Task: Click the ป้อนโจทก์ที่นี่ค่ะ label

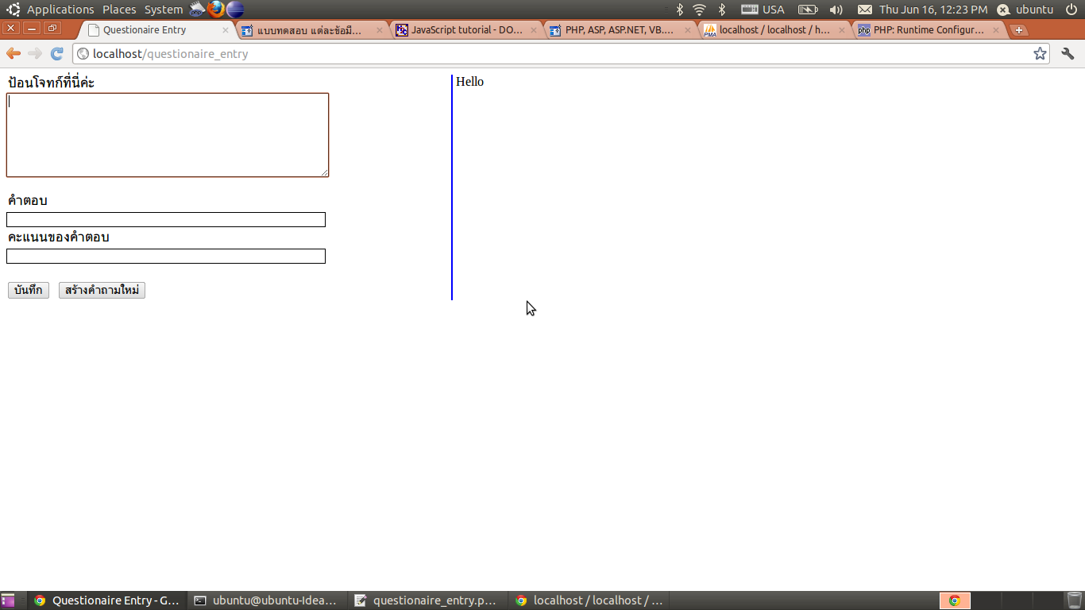Action: (x=51, y=83)
